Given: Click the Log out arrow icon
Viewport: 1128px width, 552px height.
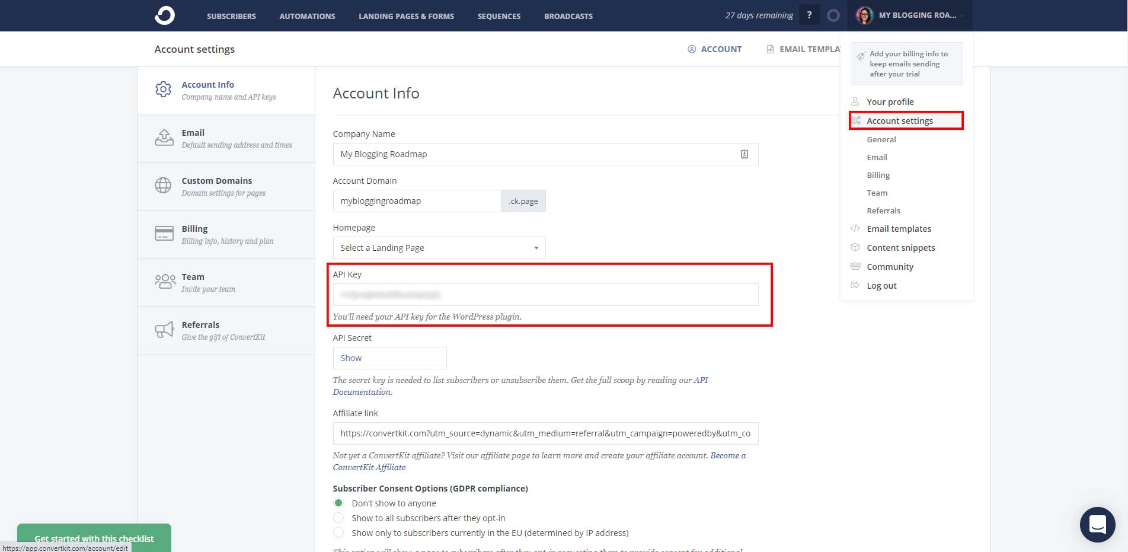Looking at the screenshot, I should pyautogui.click(x=855, y=285).
